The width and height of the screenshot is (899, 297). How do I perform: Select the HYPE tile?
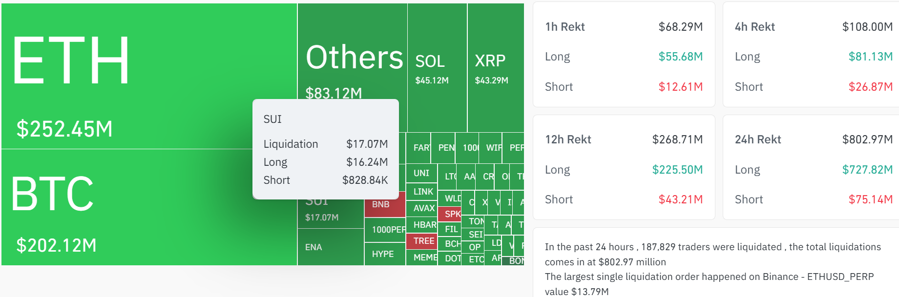click(x=385, y=254)
